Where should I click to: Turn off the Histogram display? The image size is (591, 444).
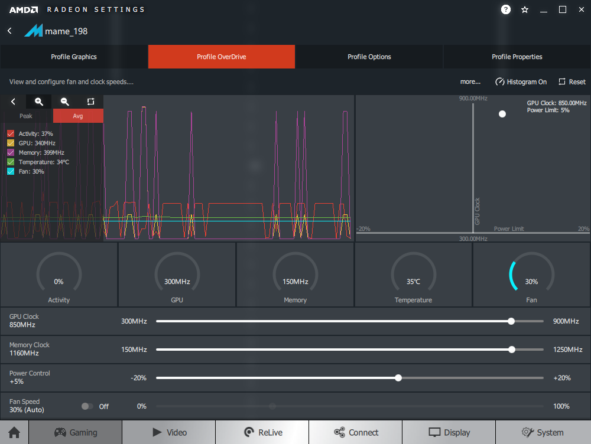(x=521, y=82)
